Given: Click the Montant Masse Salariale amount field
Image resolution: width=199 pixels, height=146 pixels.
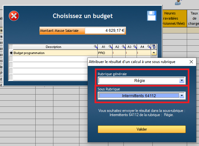Looking at the screenshot, I should 105,31.
